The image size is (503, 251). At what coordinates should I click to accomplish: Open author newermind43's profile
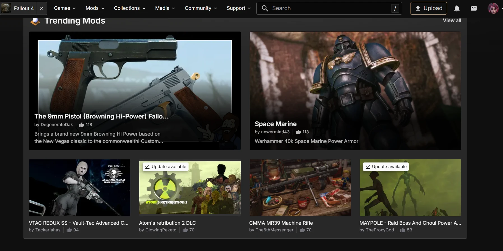[275, 132]
